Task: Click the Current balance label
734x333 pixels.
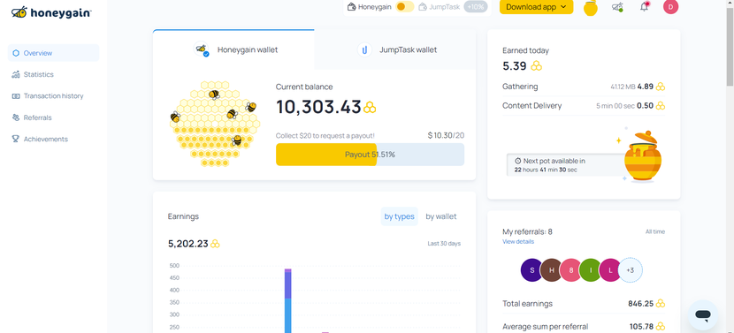Action: 304,87
